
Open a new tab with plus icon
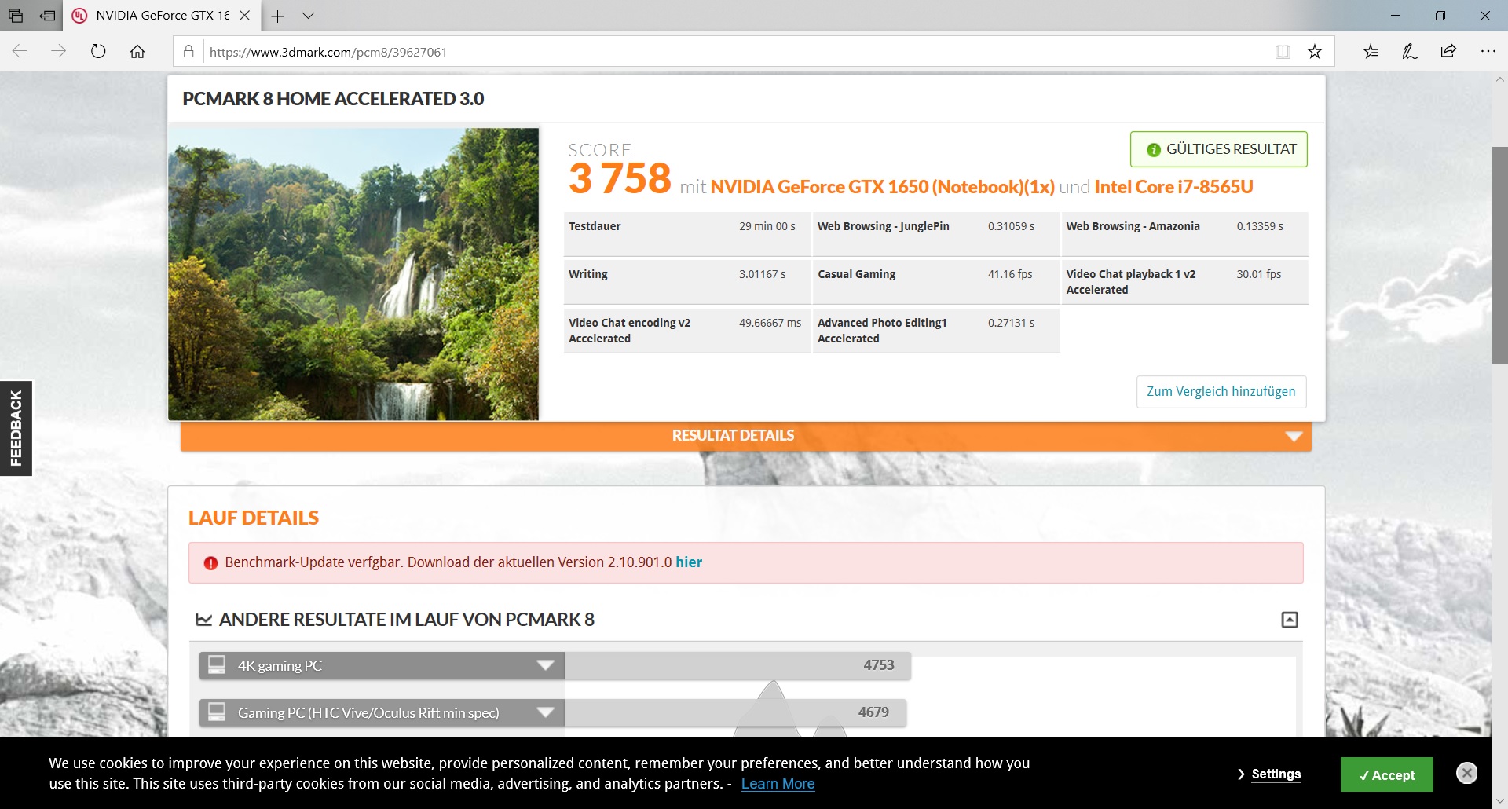tap(277, 16)
